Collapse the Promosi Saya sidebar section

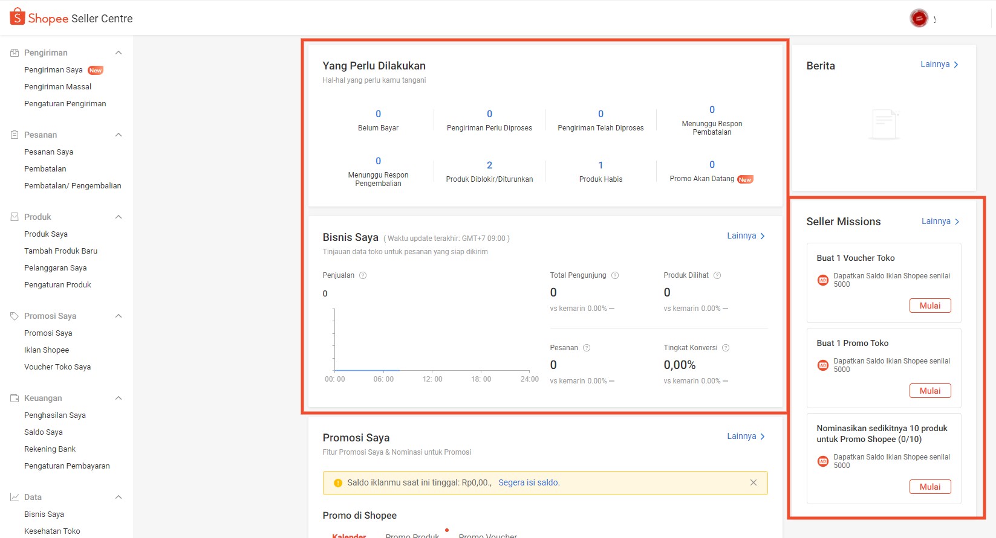[119, 316]
